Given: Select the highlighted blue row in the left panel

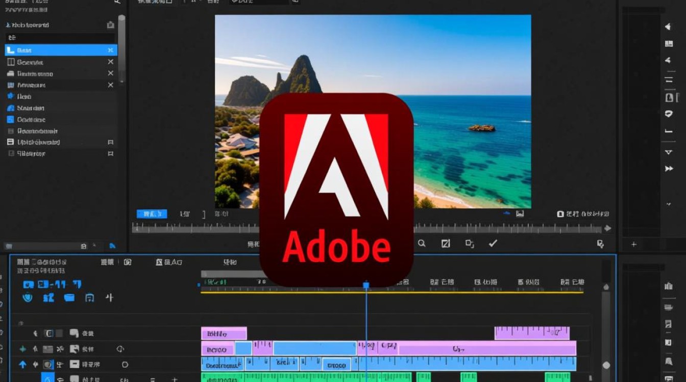Looking at the screenshot, I should (x=61, y=50).
